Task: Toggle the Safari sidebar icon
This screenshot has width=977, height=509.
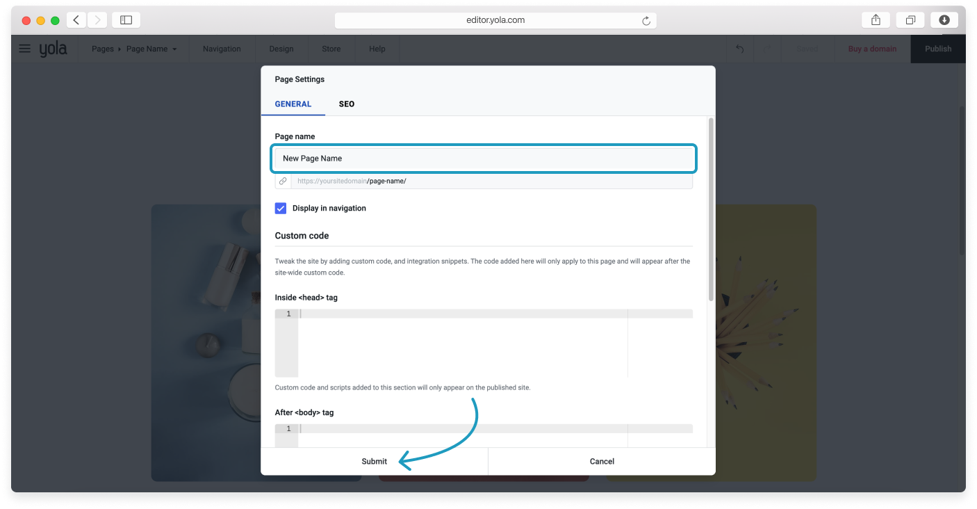Action: (x=126, y=20)
